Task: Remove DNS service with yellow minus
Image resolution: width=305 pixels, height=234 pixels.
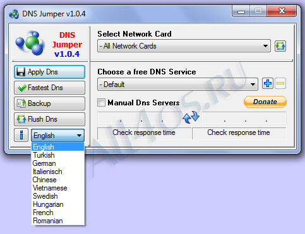Action: 280,84
